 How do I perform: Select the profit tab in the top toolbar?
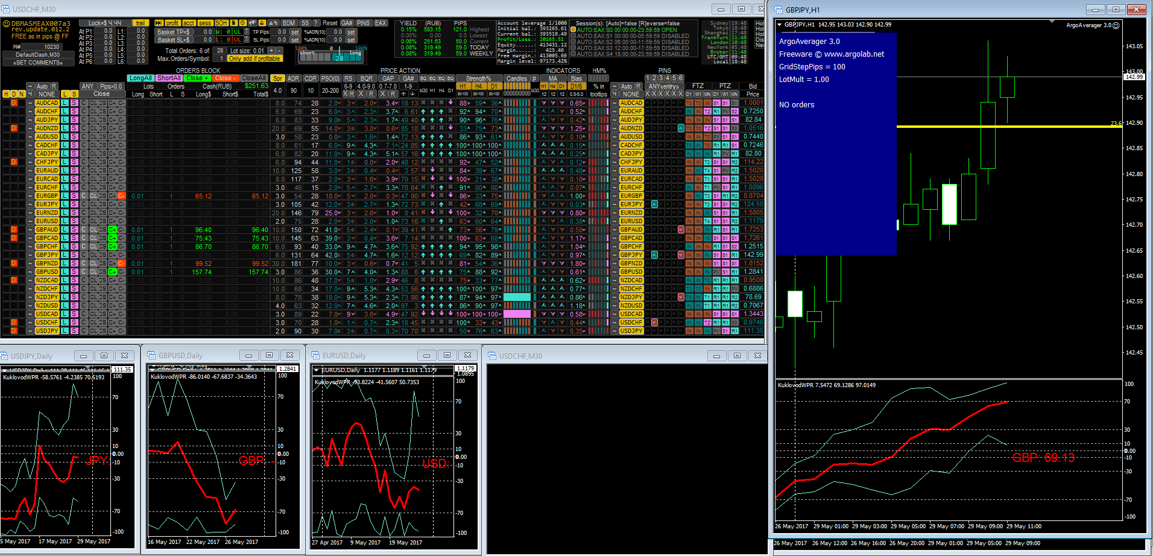(172, 23)
